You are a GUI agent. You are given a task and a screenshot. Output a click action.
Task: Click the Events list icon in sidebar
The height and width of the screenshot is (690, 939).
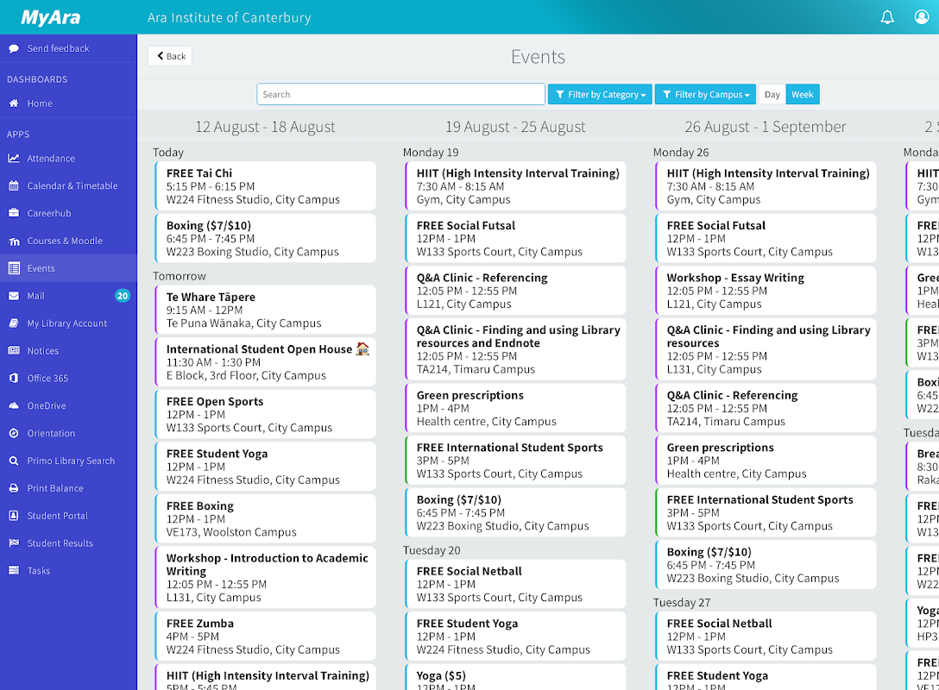click(x=13, y=269)
